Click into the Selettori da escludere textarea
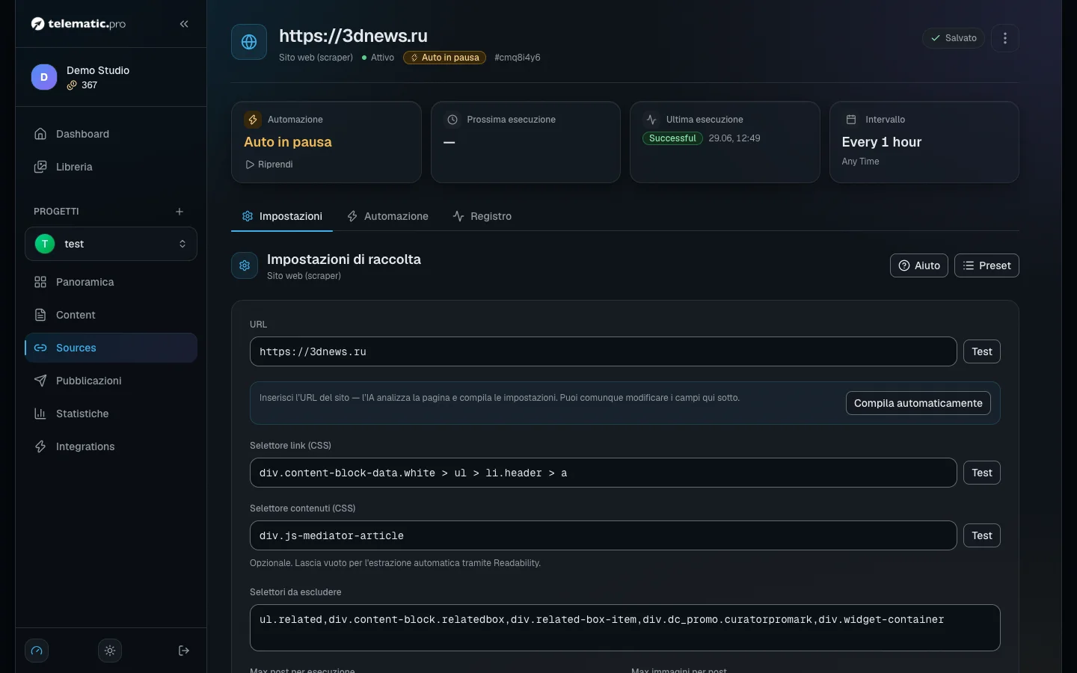 coord(625,627)
